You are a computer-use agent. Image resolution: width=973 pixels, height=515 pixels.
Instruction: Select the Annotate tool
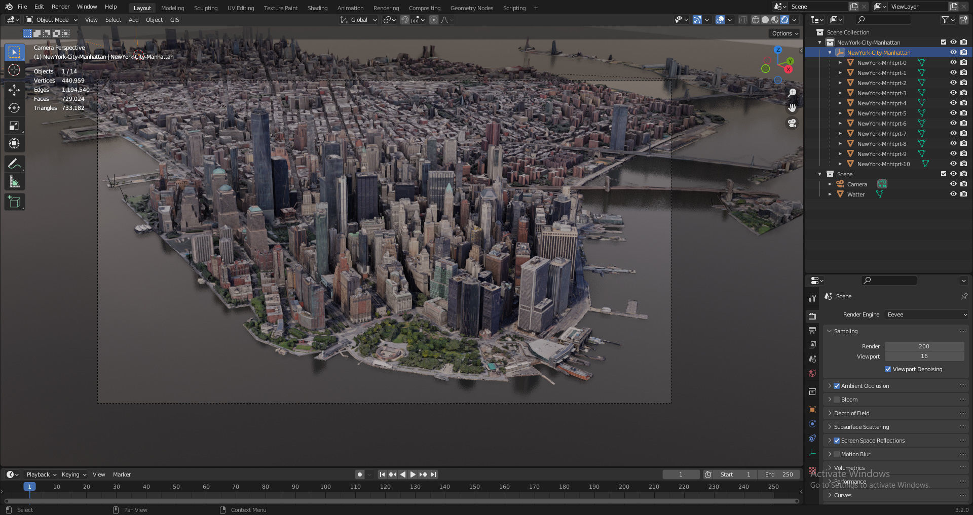14,164
